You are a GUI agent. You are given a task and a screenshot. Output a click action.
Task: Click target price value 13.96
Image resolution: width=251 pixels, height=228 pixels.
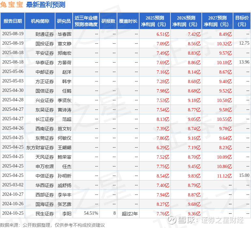point(244,62)
